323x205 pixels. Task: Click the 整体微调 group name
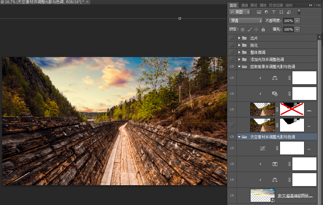tap(258, 52)
